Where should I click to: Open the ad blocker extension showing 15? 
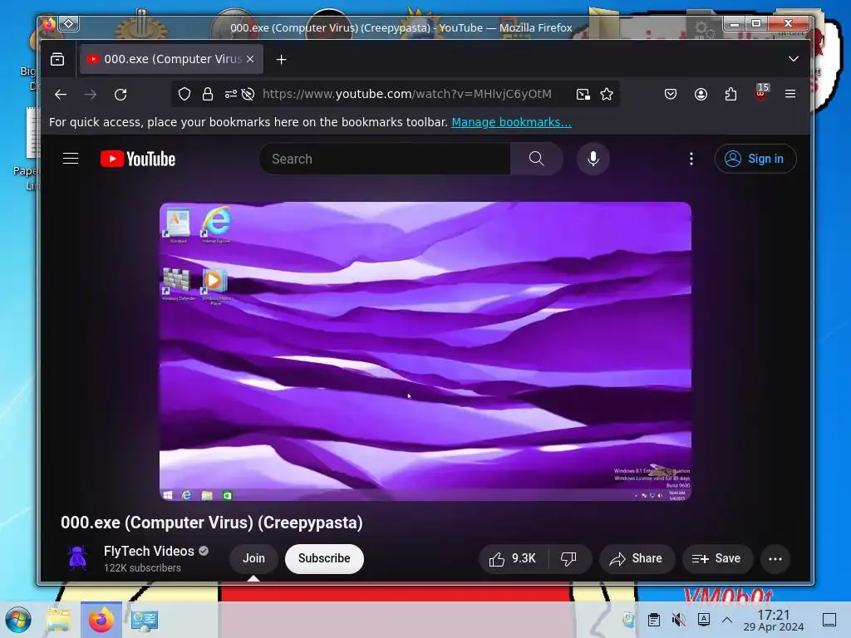(761, 93)
